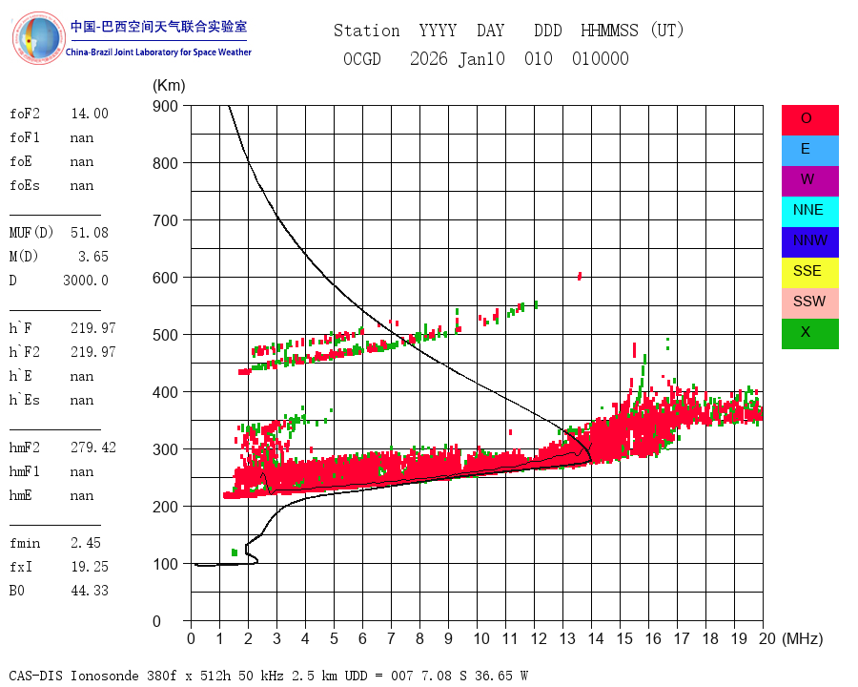Click the h`Es label
This screenshot has width=858, height=687.
25,400
